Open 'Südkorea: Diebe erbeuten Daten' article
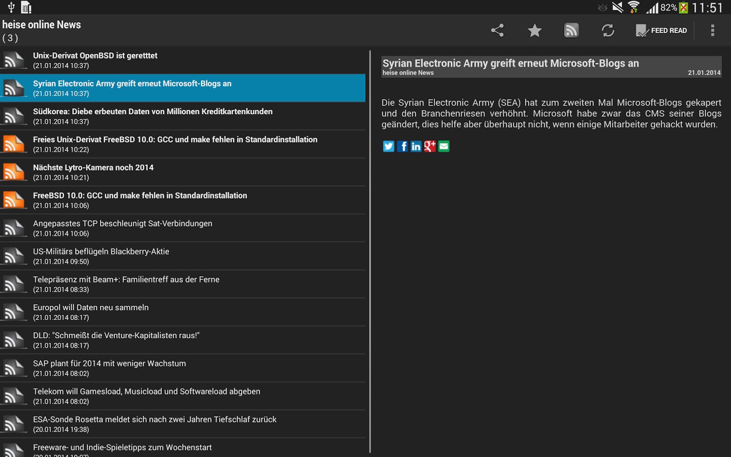731x457 pixels. [x=183, y=116]
